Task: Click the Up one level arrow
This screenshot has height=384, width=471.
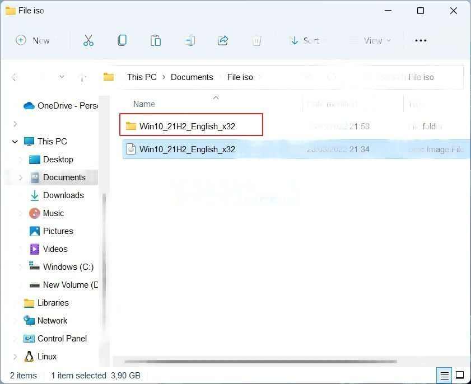Action: click(x=82, y=77)
